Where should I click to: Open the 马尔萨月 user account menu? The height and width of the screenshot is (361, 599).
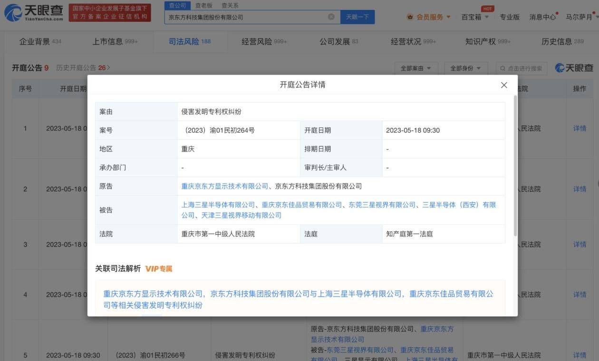pos(581,17)
